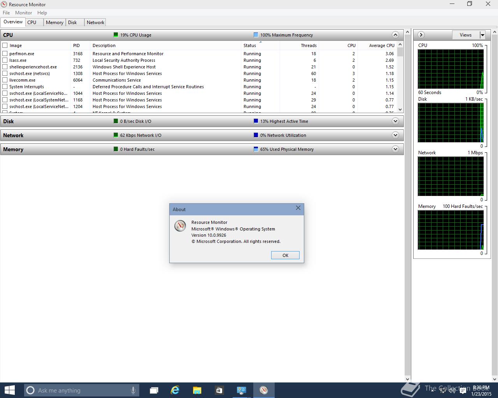498x398 pixels.
Task: Select the Overview tab
Action: [x=13, y=22]
